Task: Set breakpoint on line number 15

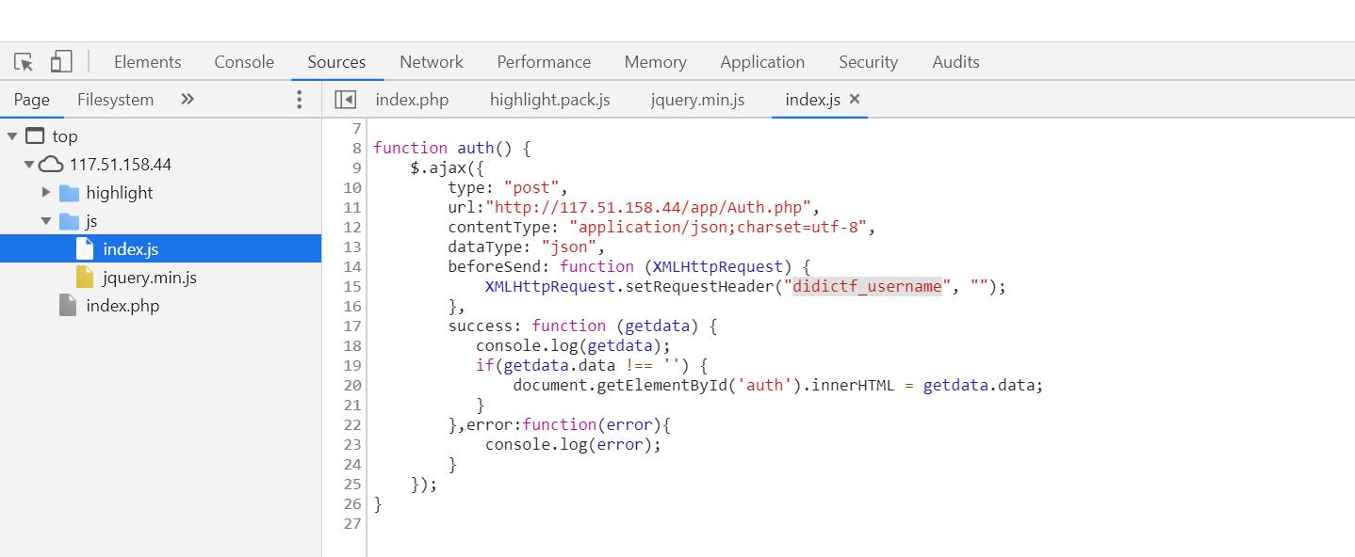Action: (x=352, y=287)
